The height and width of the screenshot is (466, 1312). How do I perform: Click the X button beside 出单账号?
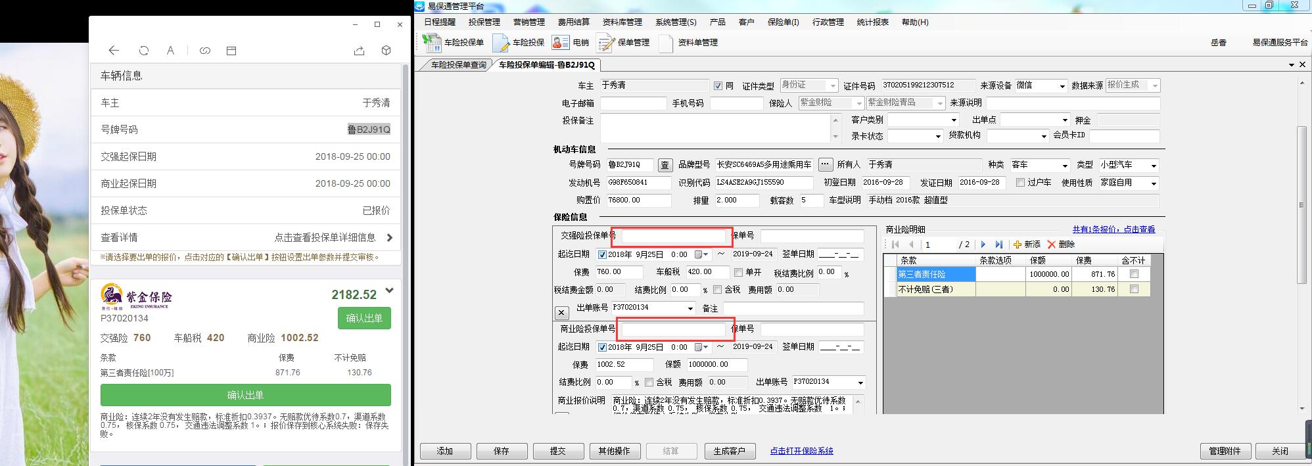[x=561, y=313]
